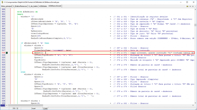Viewport: 197px width, 110px height.
Task: Click 'Space(13)' on line 330
Action: pyautogui.click(x=39, y=82)
